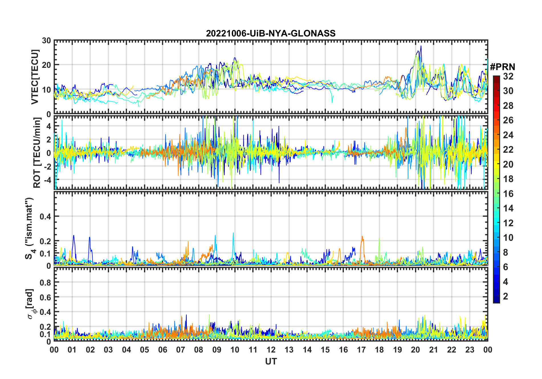Image resolution: width=542 pixels, height=379 pixels.
Task: Click the UT axis tick label 01
Action: tap(72, 350)
